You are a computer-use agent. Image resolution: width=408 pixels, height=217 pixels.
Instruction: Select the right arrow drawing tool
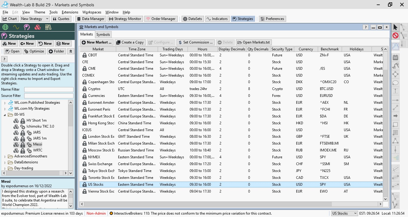(395, 116)
